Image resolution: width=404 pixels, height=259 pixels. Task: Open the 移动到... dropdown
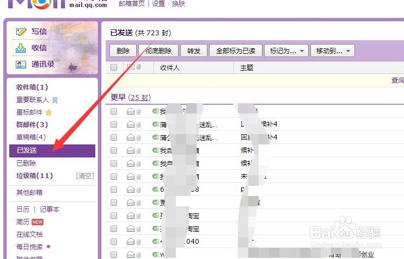(333, 50)
